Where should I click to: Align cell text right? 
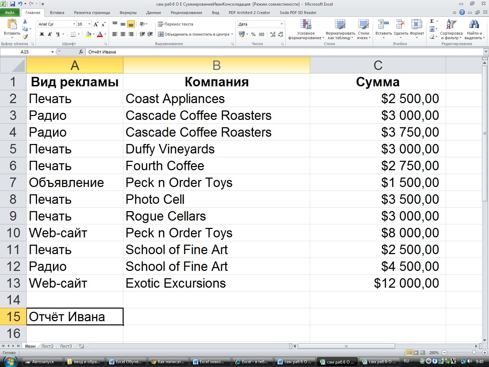click(x=131, y=34)
